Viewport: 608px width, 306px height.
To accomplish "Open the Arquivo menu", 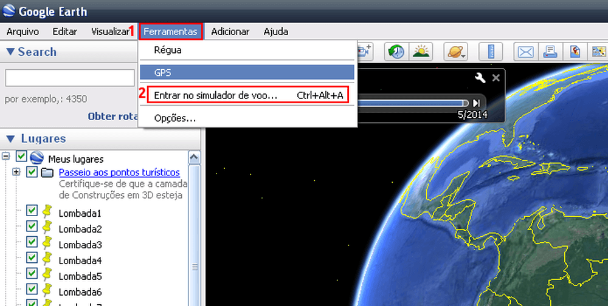I will click(23, 32).
